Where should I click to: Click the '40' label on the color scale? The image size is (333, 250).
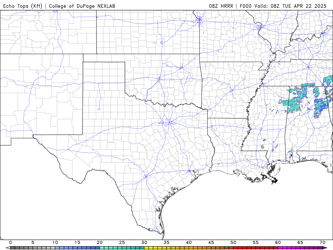click(x=189, y=242)
